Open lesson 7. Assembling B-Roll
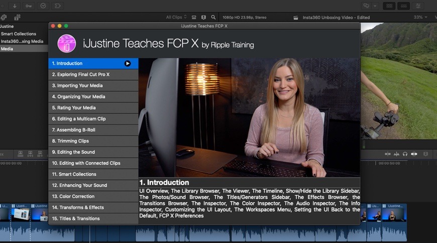The height and width of the screenshot is (243, 437). click(93, 130)
